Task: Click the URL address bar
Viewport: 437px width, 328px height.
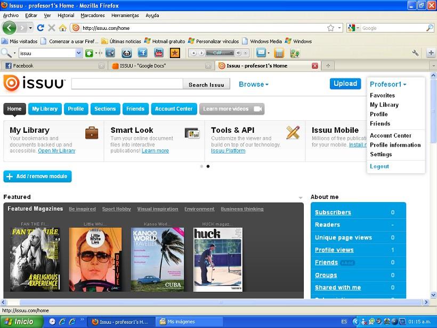Action: (204, 28)
